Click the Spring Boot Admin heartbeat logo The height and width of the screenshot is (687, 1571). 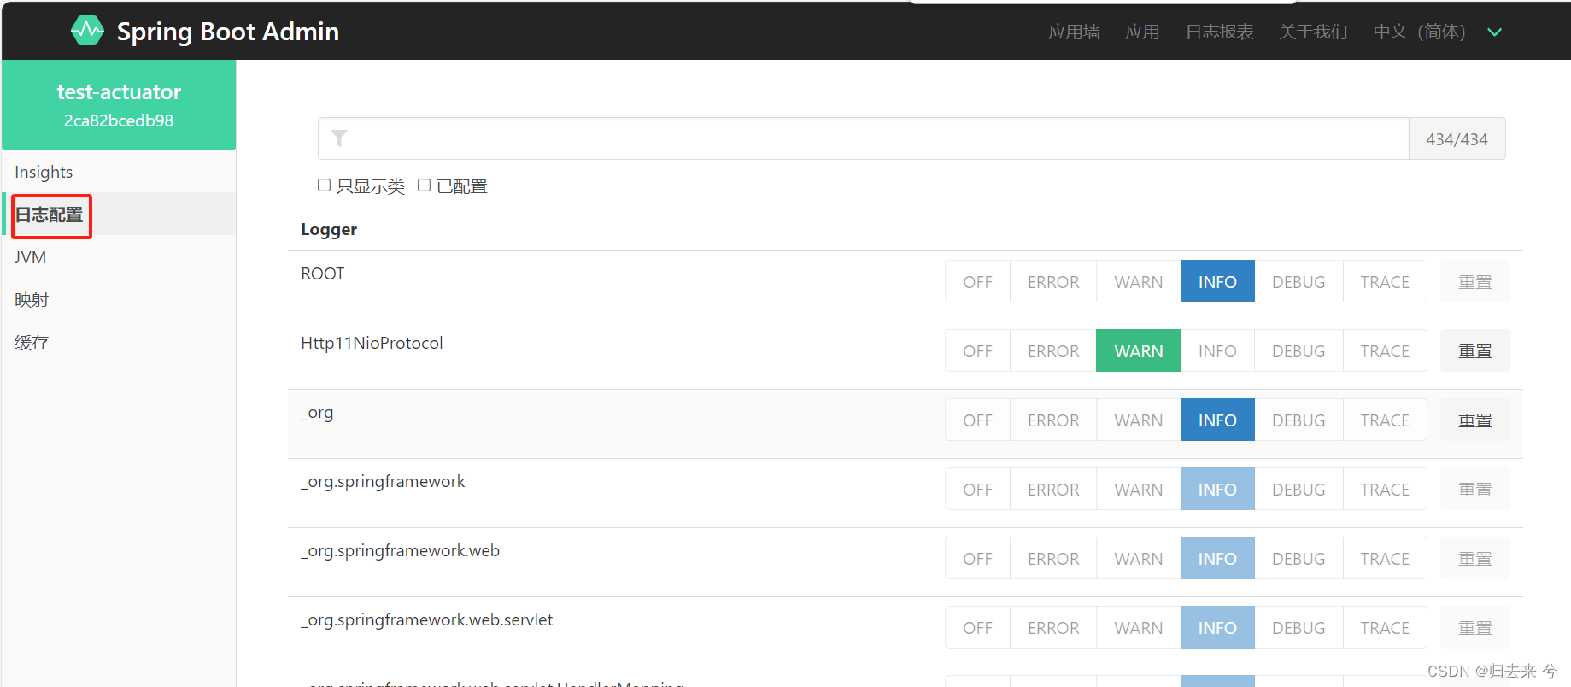87,31
